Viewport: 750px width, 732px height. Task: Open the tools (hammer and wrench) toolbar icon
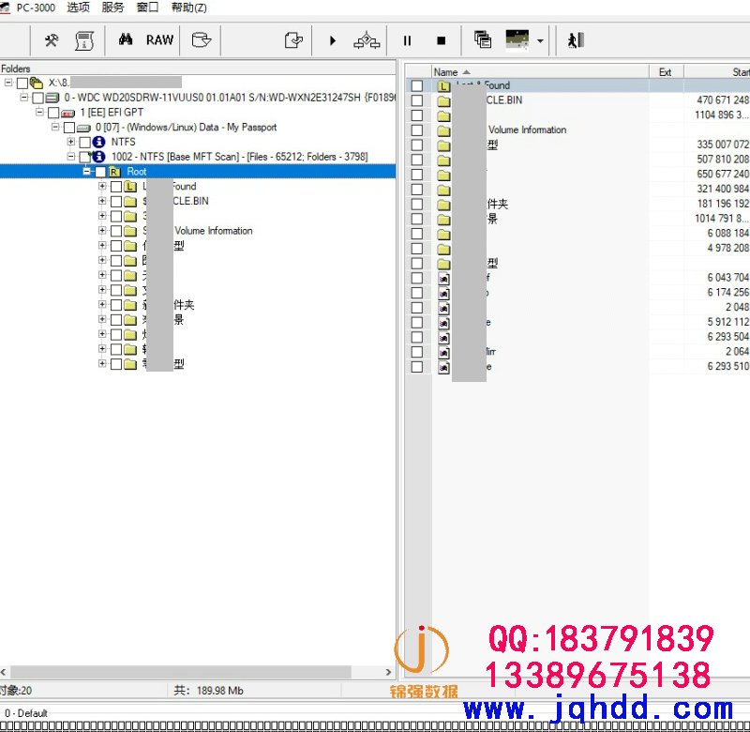tap(52, 40)
